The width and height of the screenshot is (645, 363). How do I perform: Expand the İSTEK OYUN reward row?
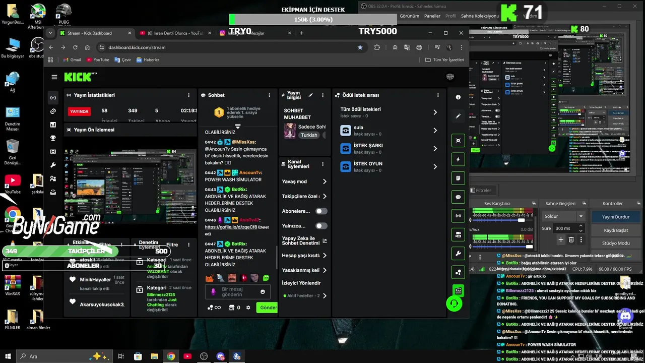point(389,166)
